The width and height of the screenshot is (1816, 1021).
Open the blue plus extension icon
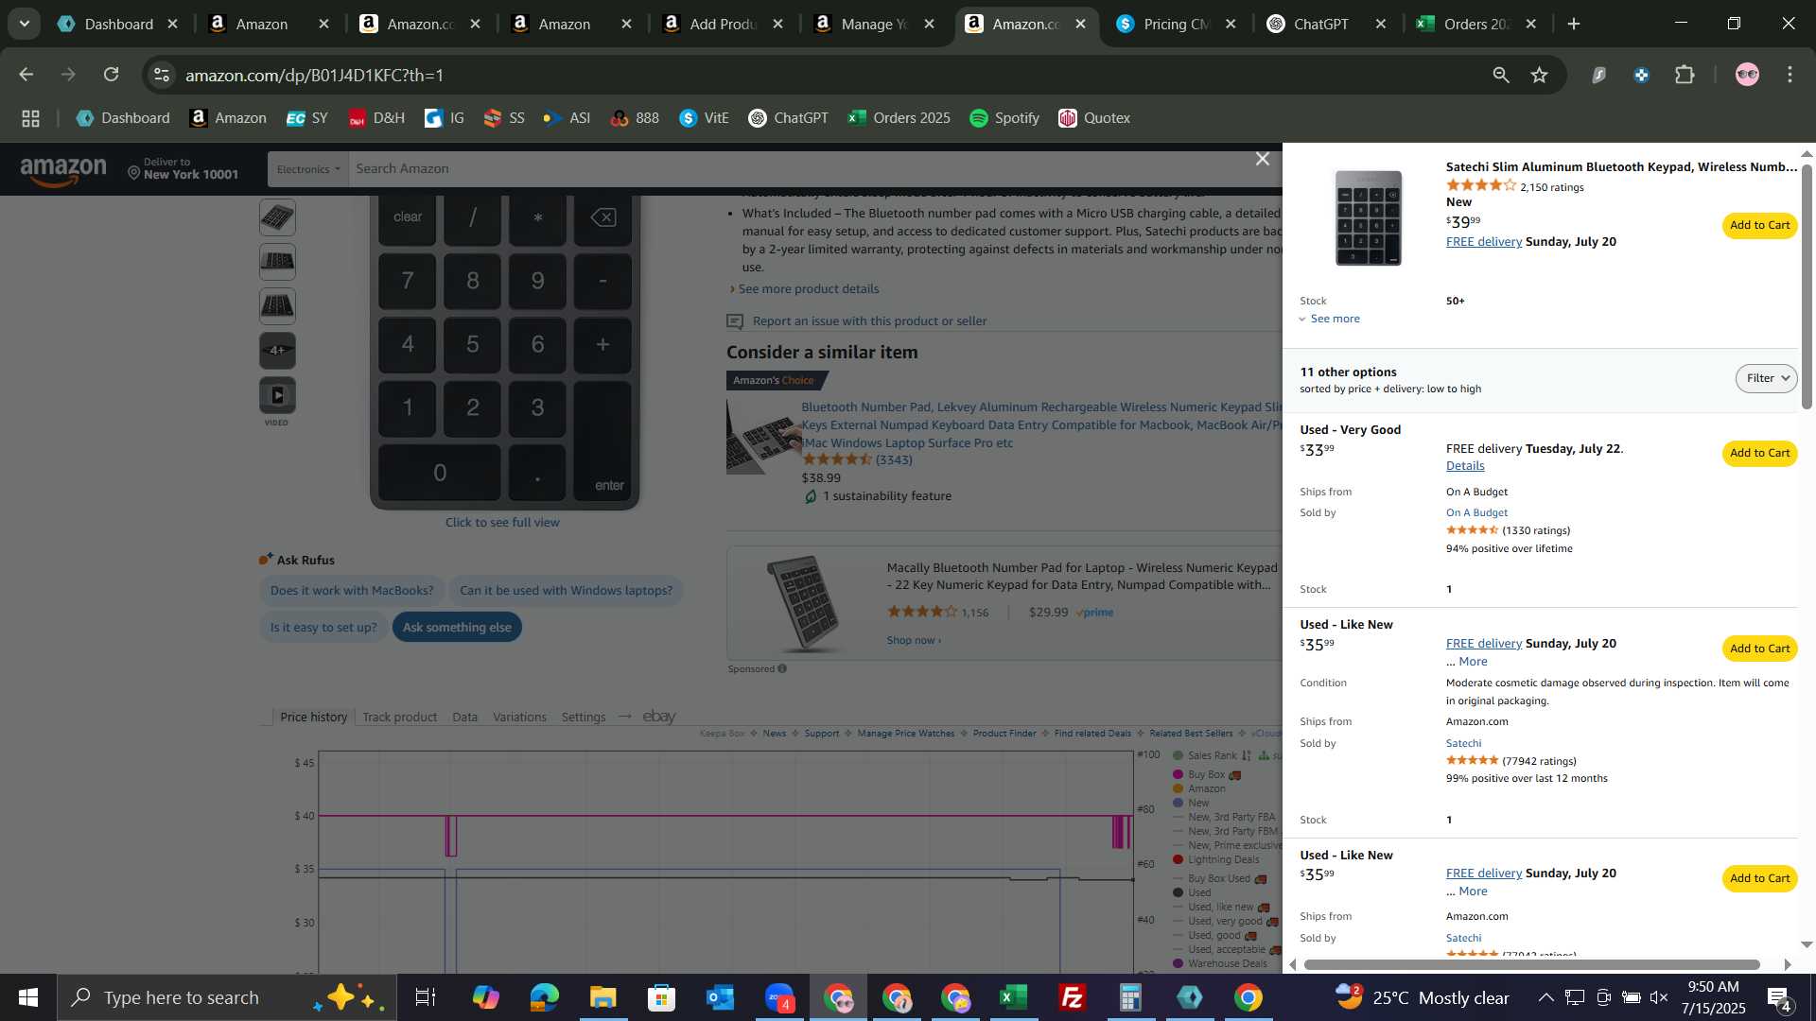pos(1642,75)
